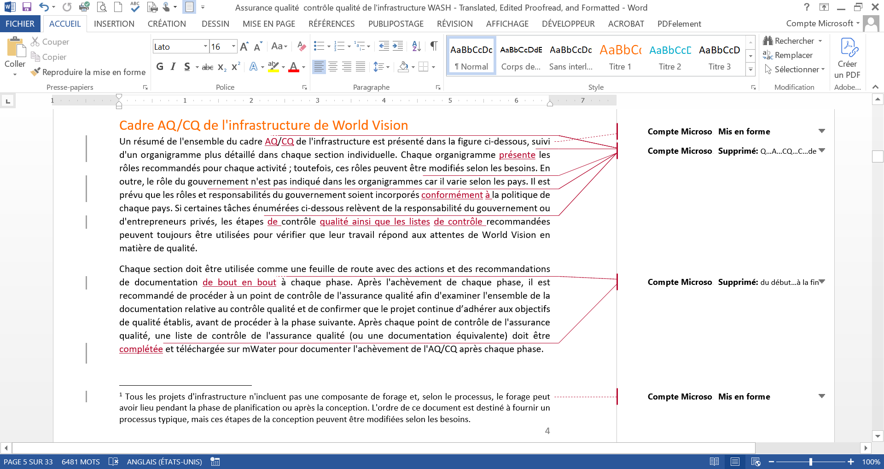Decrease paragraph indent
This screenshot has height=469, width=884.
[384, 46]
